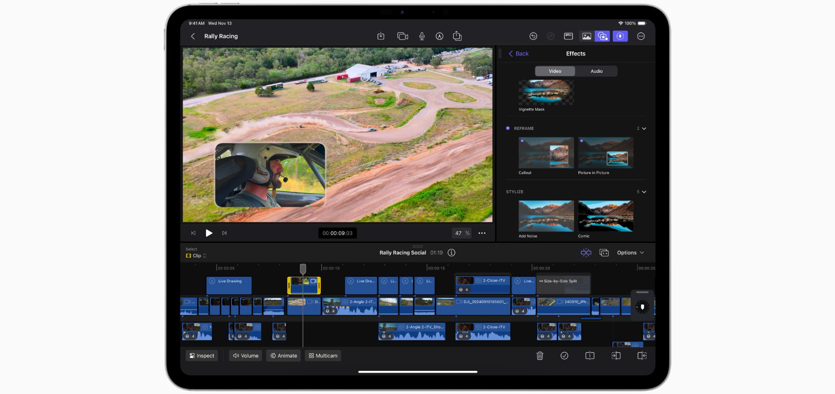Undo the last edit
The height and width of the screenshot is (394, 835).
(x=533, y=36)
